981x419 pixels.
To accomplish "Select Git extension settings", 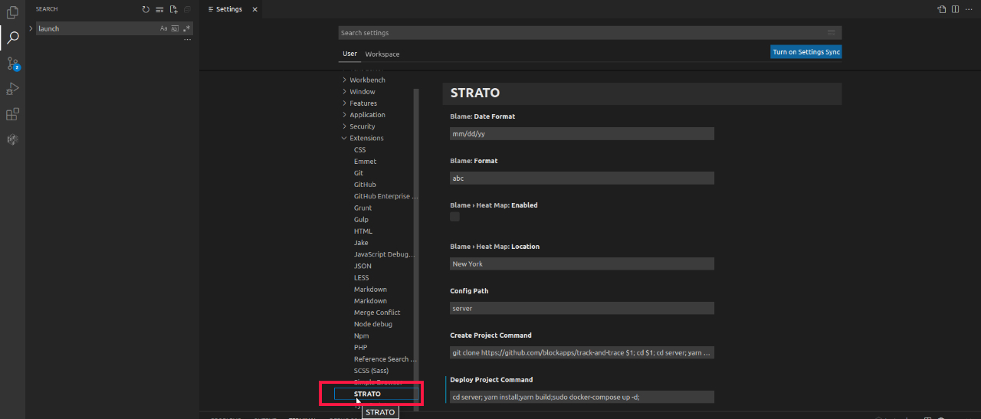I will click(358, 173).
